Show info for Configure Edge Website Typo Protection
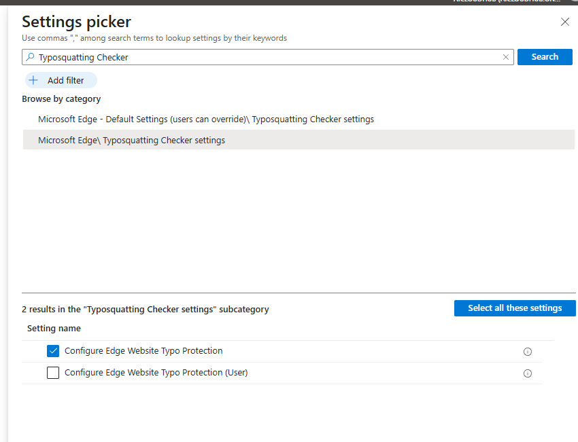Viewport: 578px width, 442px height. pos(527,352)
